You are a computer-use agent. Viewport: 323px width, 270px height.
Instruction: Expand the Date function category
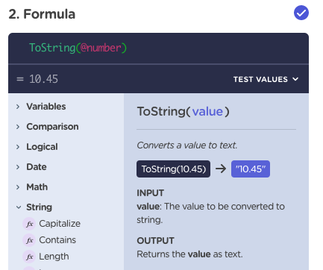pos(31,167)
